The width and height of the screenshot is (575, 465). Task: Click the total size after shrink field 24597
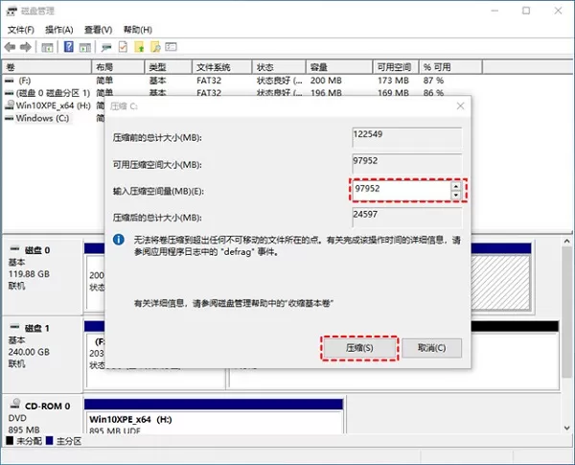[406, 218]
